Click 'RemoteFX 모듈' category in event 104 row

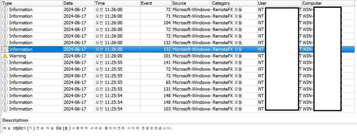(227, 23)
